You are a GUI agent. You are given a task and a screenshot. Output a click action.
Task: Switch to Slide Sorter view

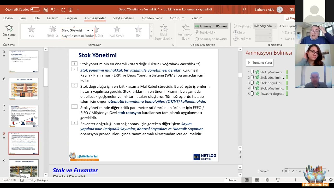coord(257,180)
